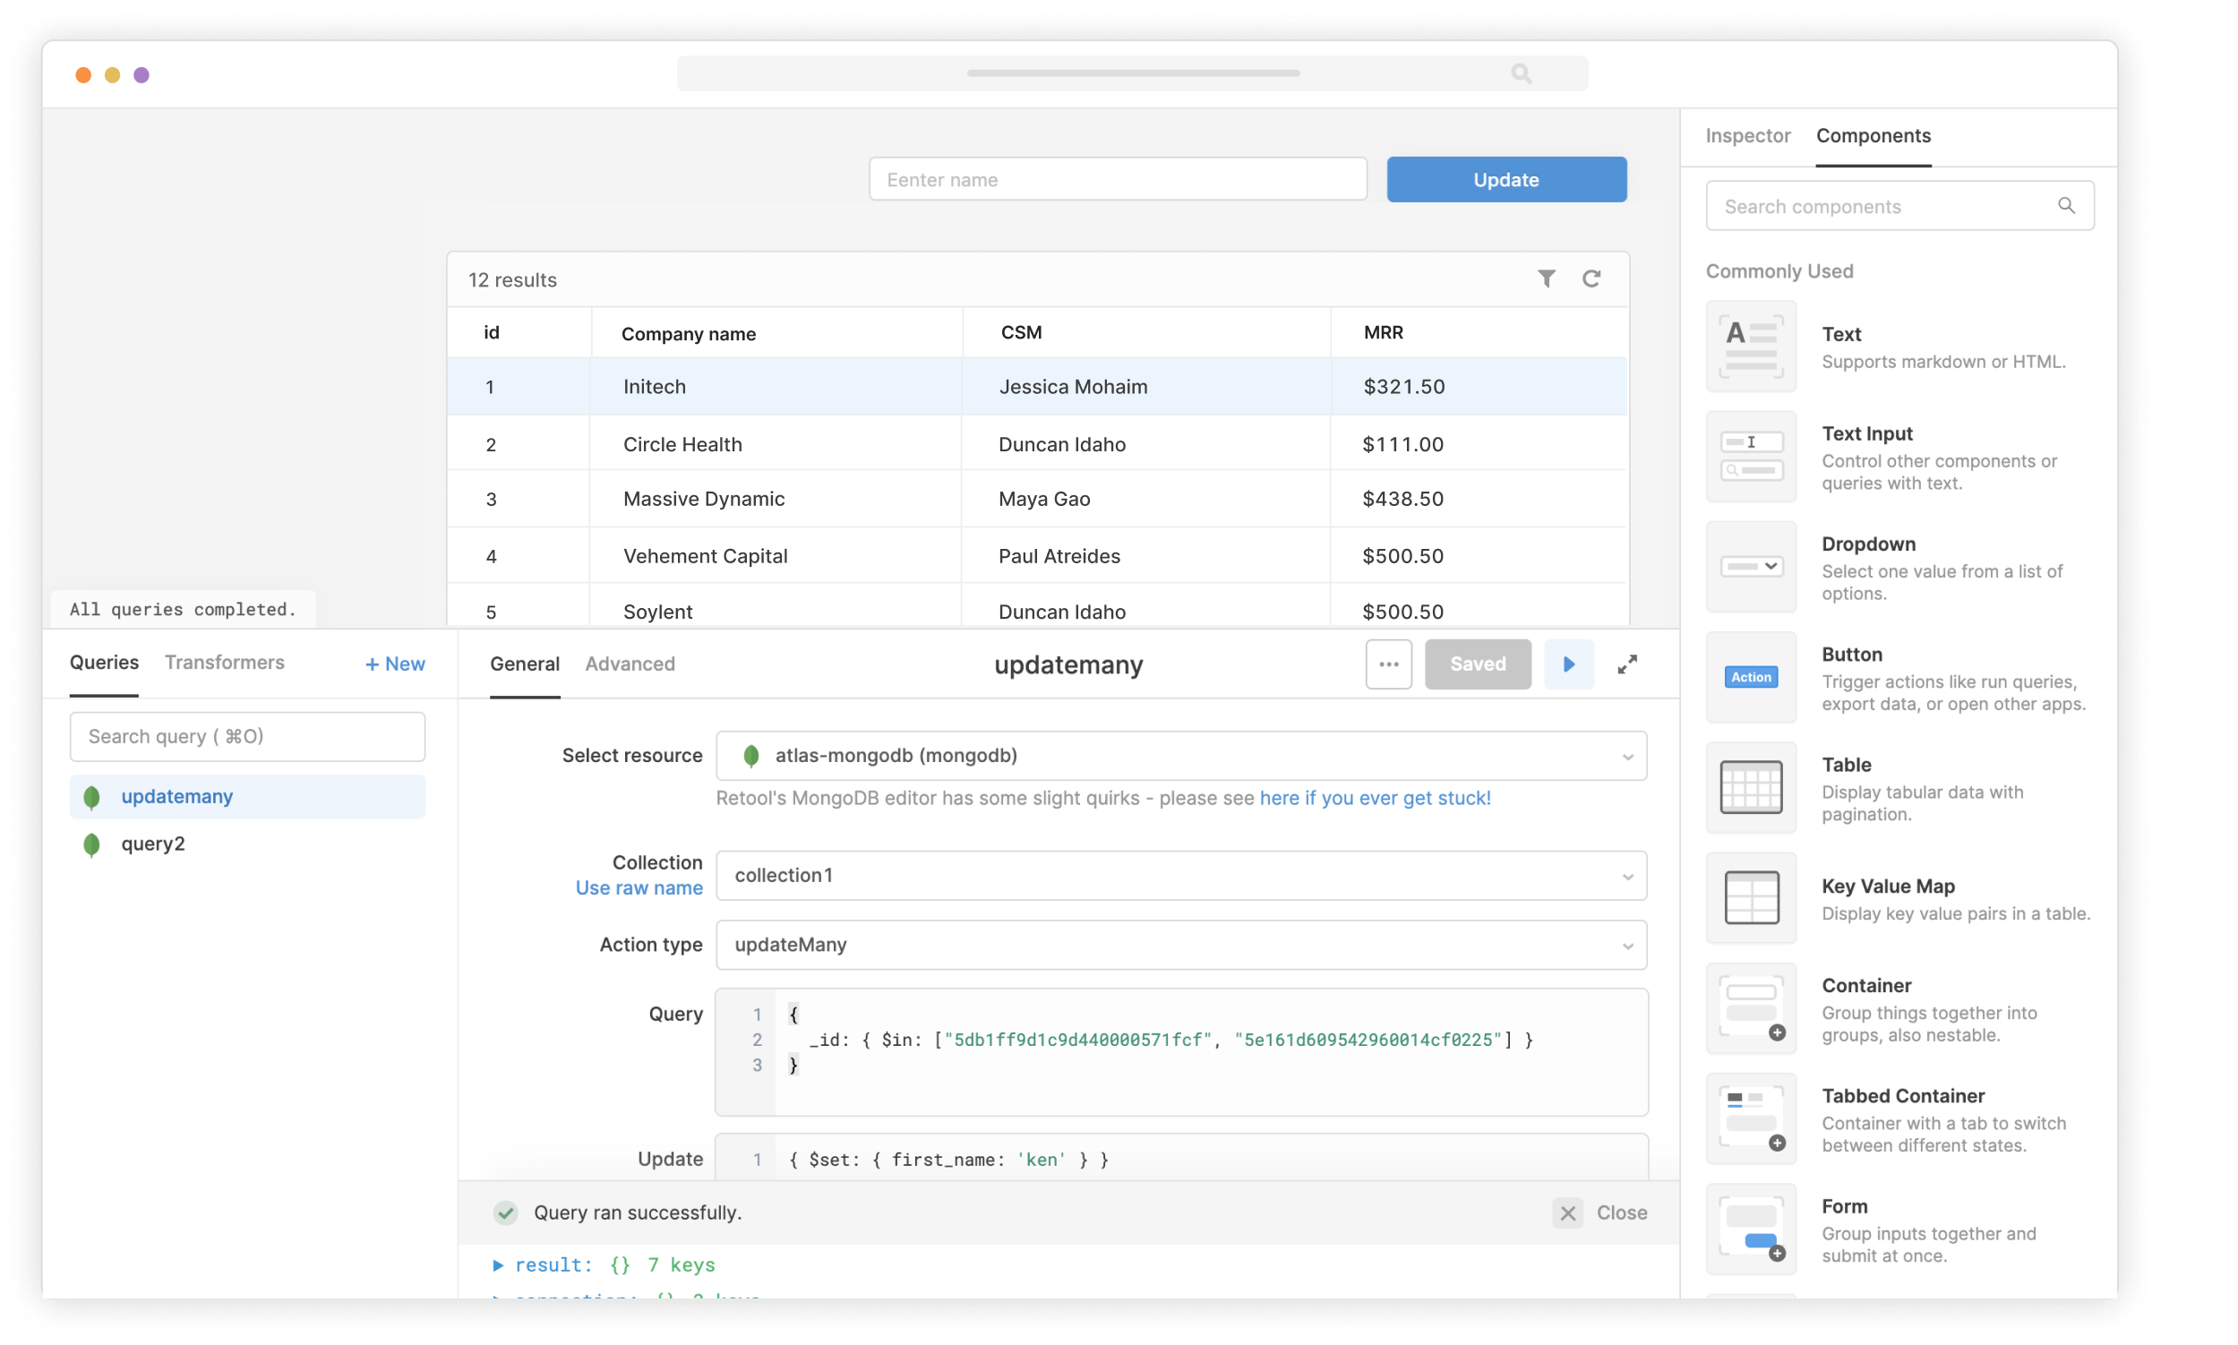Click the expand query editor icon

coord(1631,664)
